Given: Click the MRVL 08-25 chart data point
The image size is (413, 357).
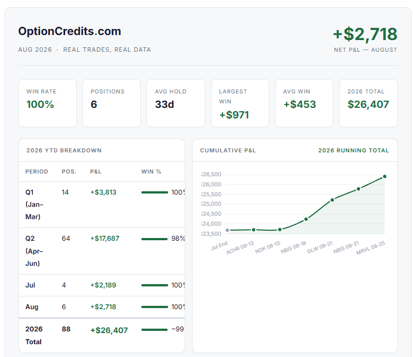Looking at the screenshot, I should [x=385, y=176].
